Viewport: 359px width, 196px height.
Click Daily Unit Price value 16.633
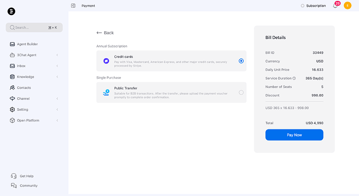point(317,70)
